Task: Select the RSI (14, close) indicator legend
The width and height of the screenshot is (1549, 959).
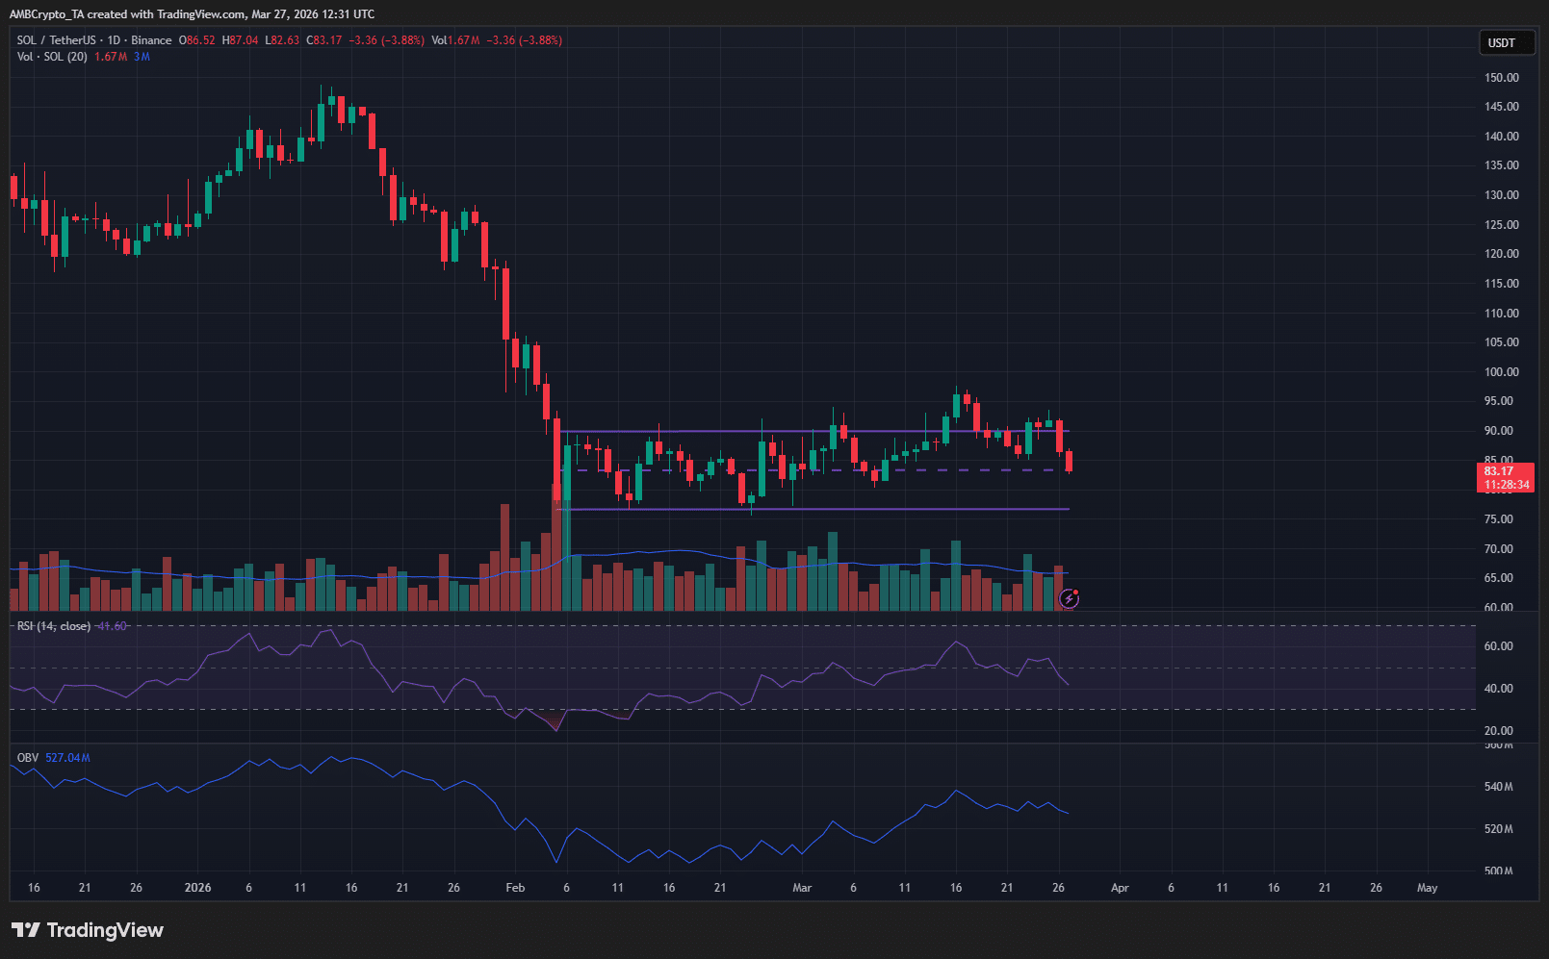Action: [53, 625]
